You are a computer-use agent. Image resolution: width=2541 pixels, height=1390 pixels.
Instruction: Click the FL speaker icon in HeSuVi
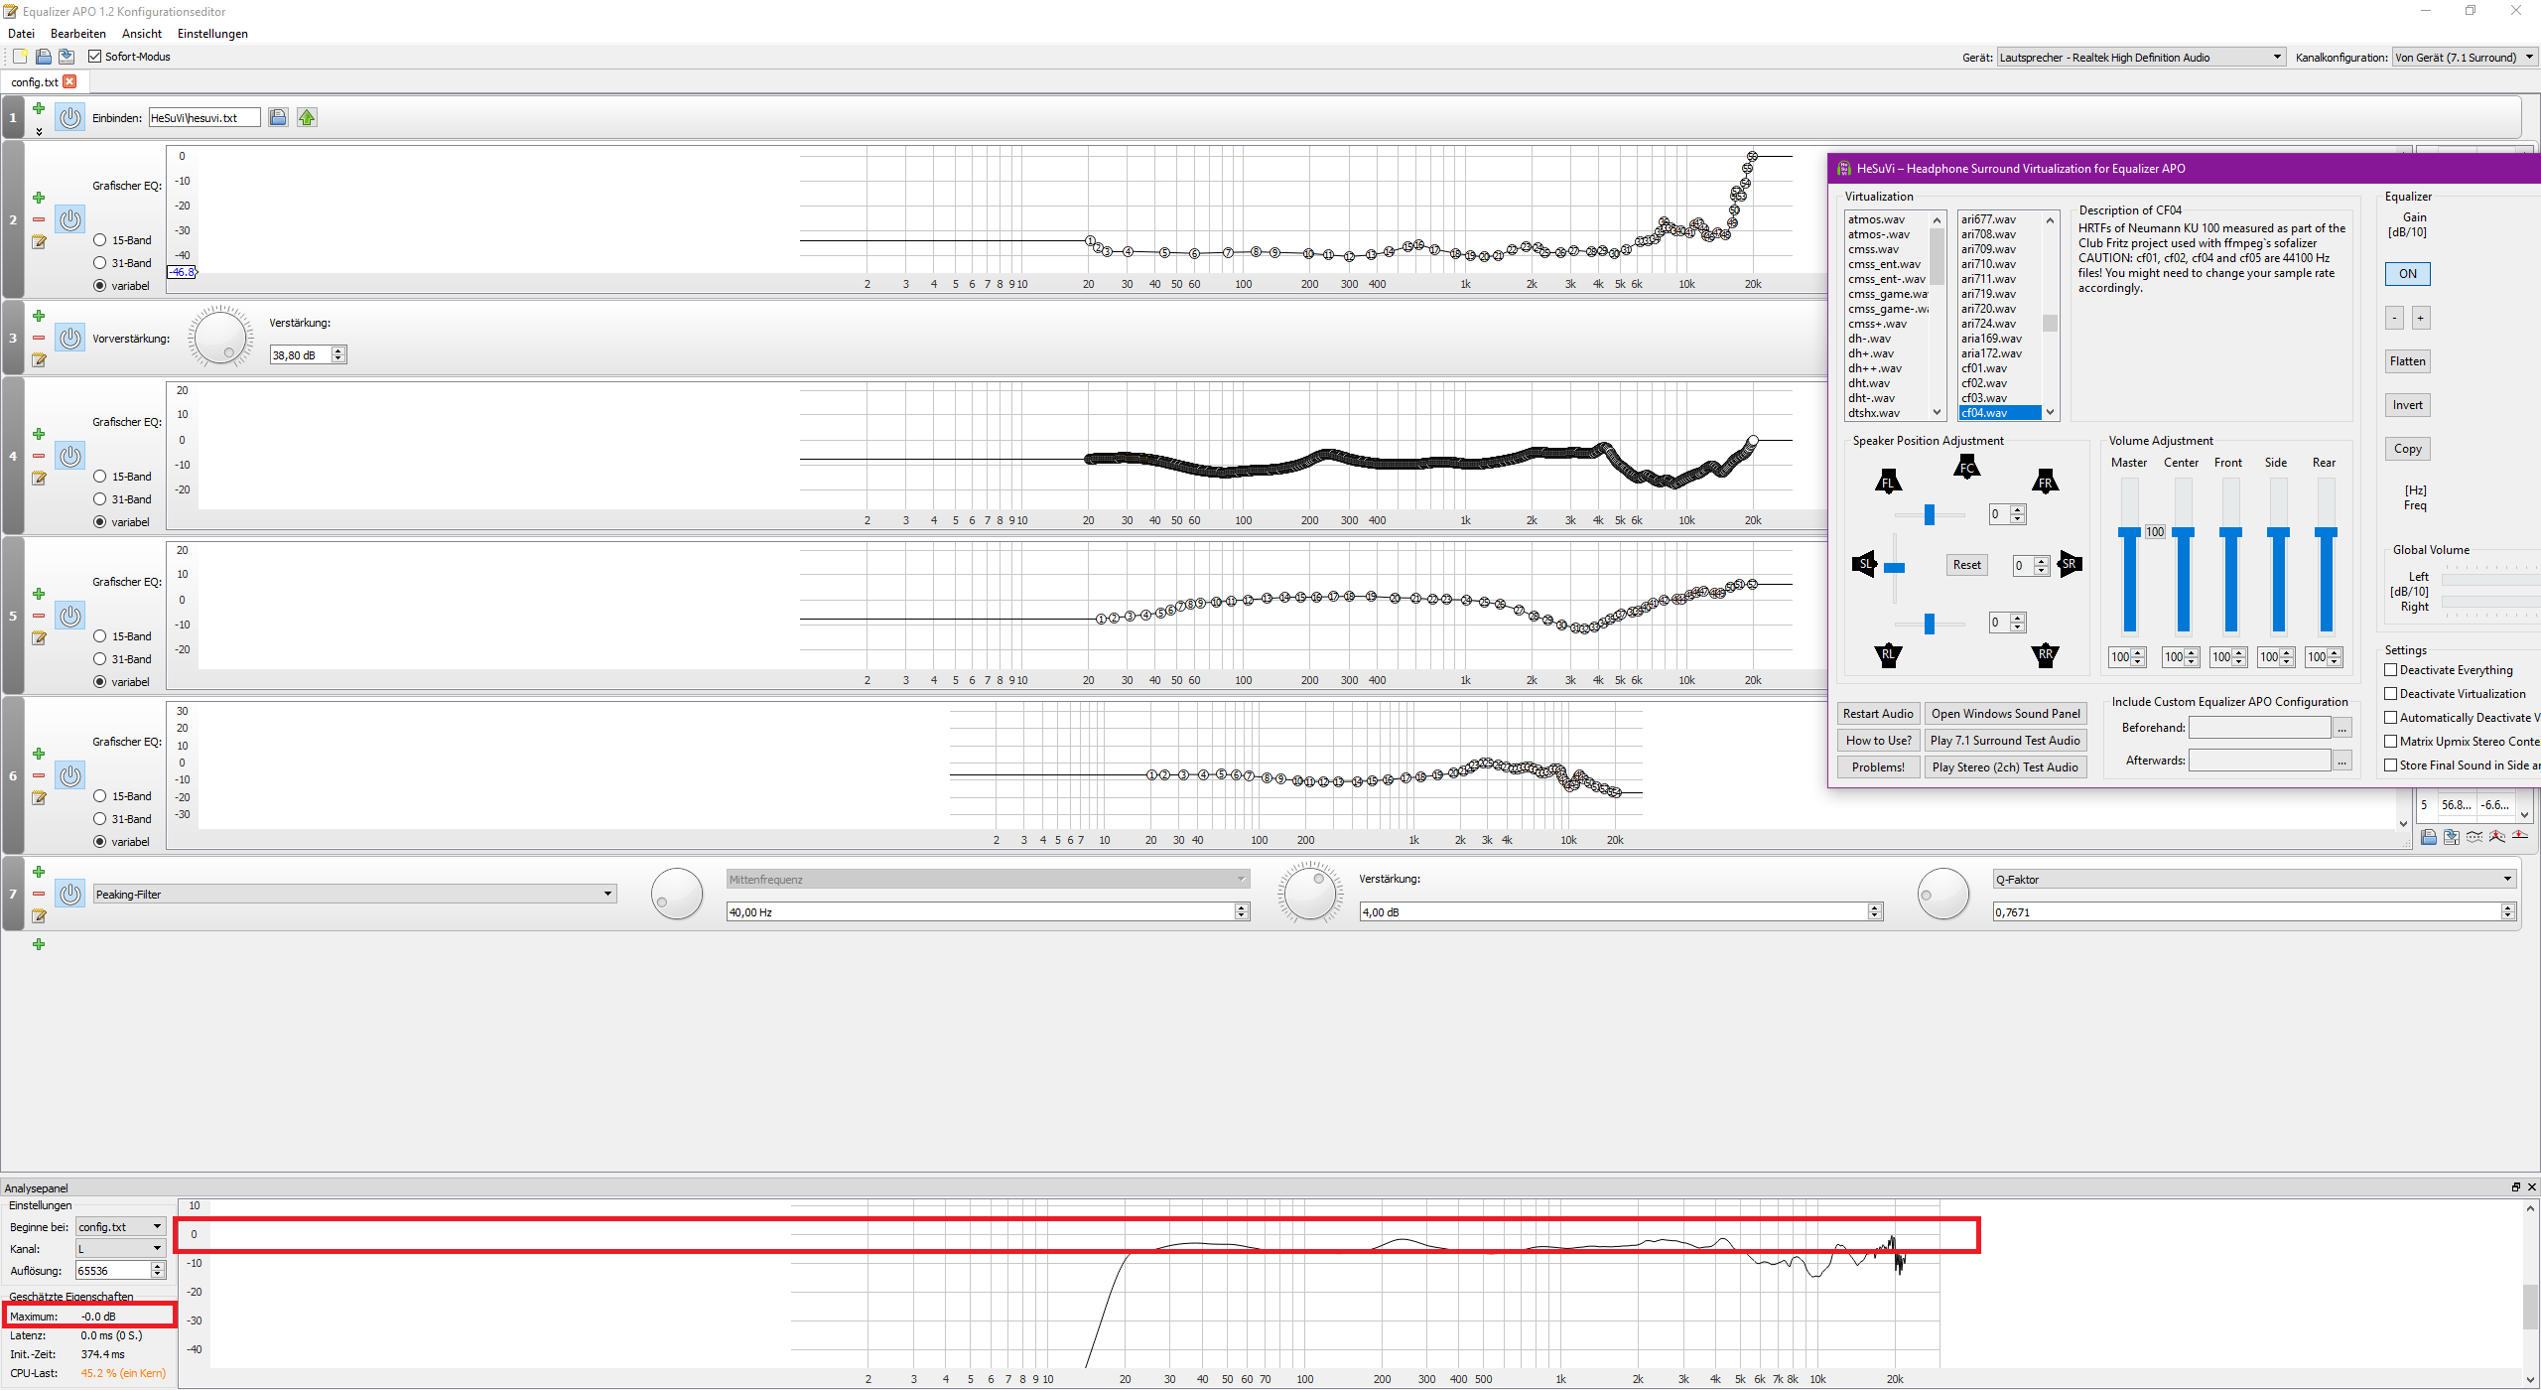(x=1888, y=483)
